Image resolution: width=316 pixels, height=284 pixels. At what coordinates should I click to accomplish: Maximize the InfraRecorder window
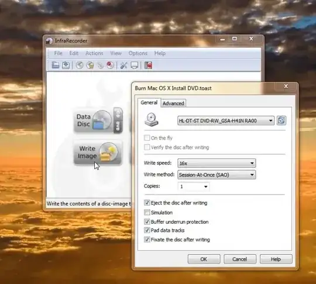[x=235, y=39]
